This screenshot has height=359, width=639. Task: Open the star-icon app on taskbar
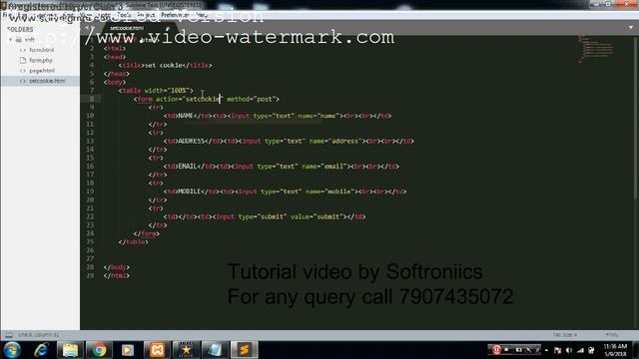tap(187, 350)
